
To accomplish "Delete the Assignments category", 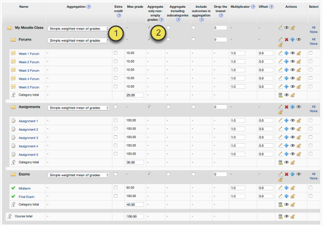I will coord(287,107).
